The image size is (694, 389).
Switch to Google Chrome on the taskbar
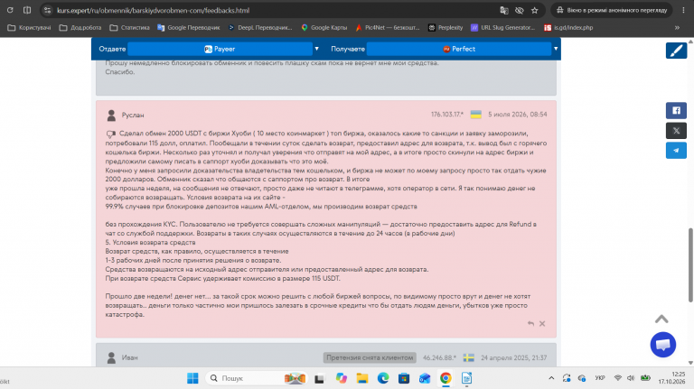pyautogui.click(x=445, y=378)
